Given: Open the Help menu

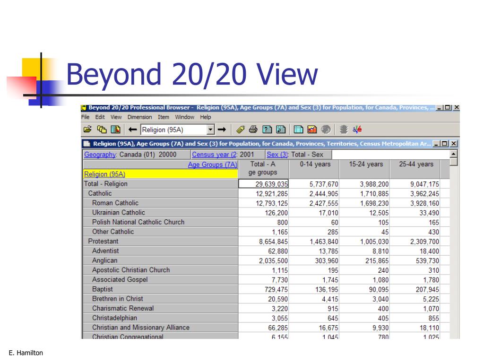Looking at the screenshot, I should (x=205, y=117).
